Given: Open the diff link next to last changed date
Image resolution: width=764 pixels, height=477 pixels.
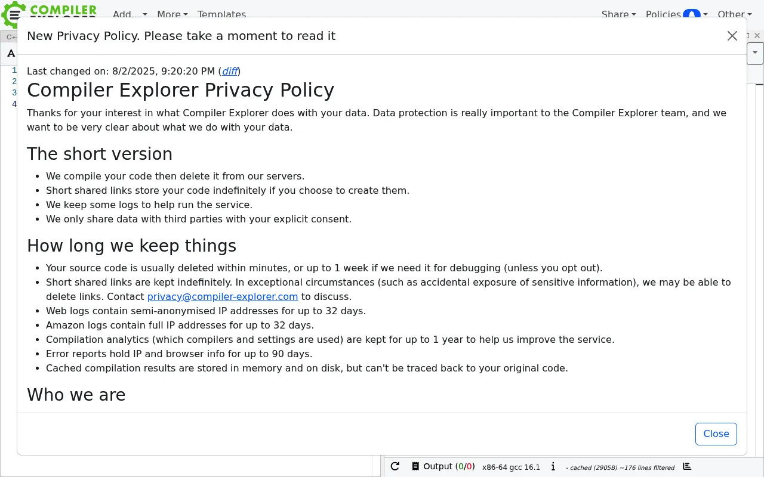Looking at the screenshot, I should (x=230, y=71).
